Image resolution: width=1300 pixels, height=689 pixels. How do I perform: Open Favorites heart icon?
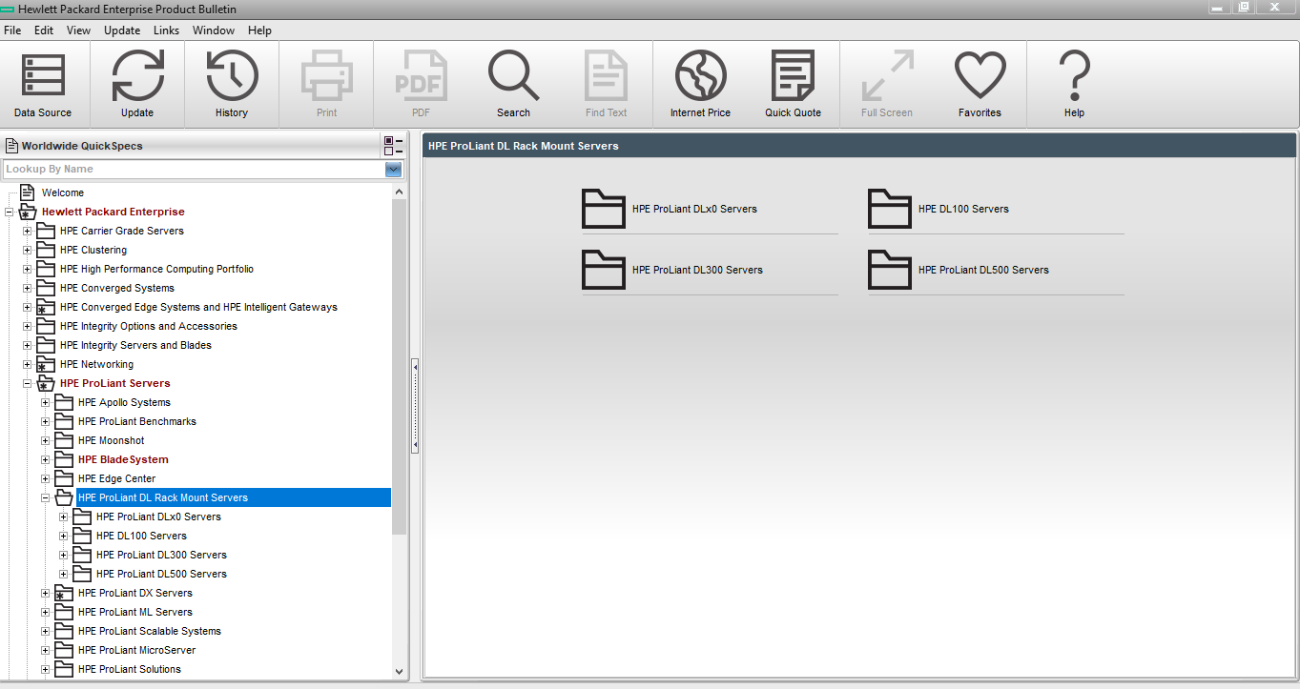[x=980, y=75]
